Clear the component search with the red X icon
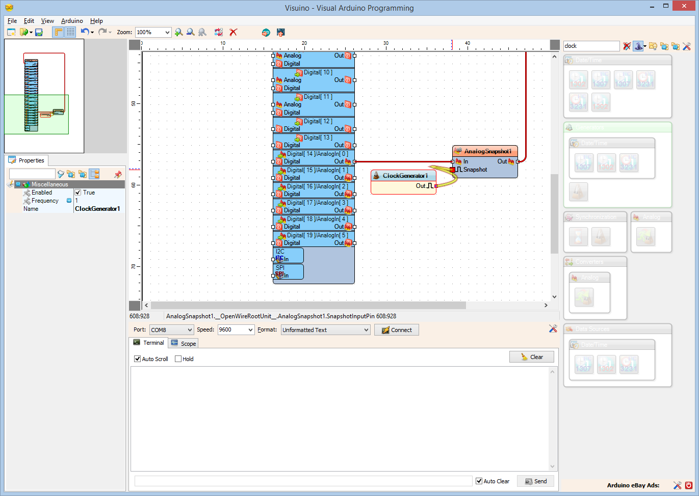The width and height of the screenshot is (699, 496). [x=627, y=46]
